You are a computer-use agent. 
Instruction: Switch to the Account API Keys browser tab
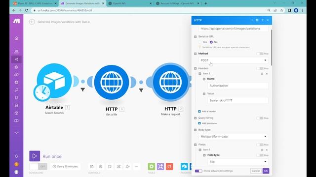coord(177,3)
